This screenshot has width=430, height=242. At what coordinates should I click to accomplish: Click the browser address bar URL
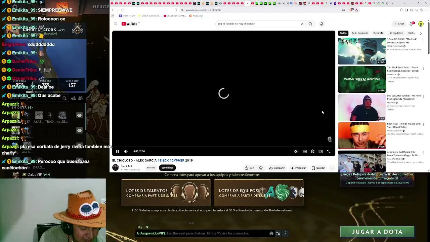[203, 10]
